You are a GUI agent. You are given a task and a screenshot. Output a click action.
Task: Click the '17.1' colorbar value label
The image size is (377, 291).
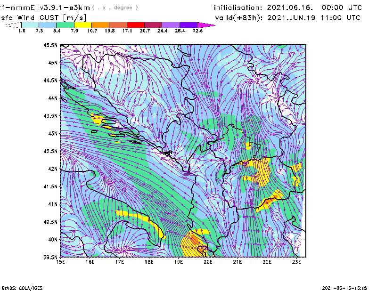tap(127, 31)
